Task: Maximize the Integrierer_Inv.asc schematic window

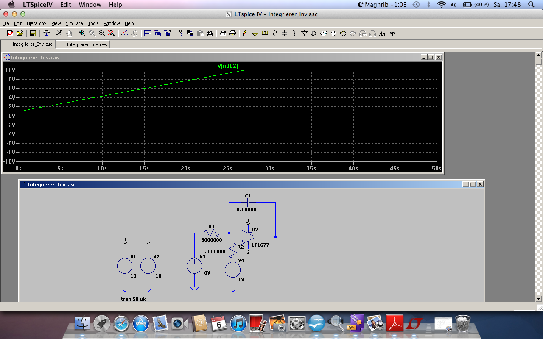Action: click(473, 184)
